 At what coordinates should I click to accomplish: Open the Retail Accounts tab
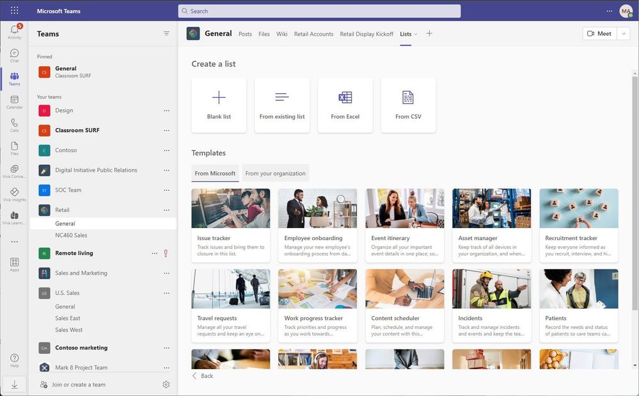(x=313, y=34)
